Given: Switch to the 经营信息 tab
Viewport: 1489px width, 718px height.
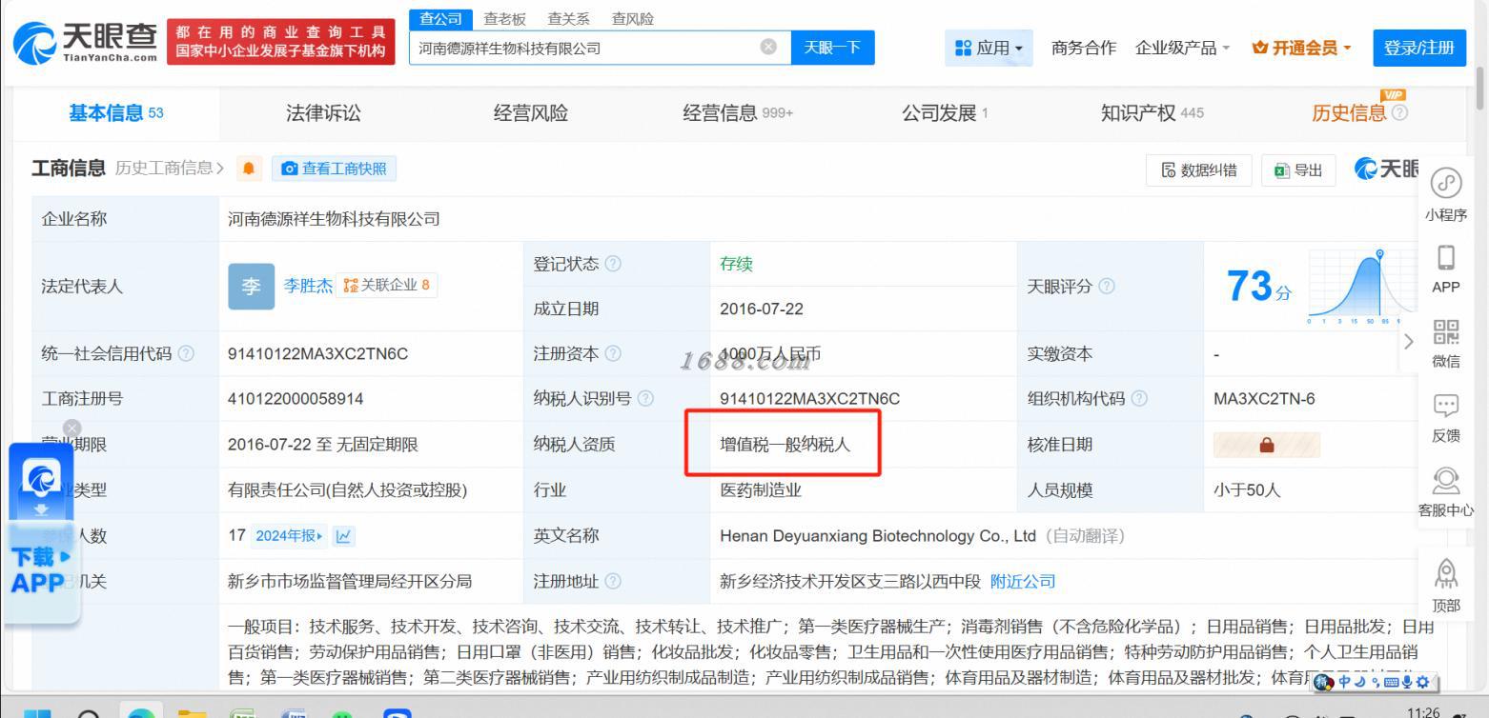Looking at the screenshot, I should point(738,113).
